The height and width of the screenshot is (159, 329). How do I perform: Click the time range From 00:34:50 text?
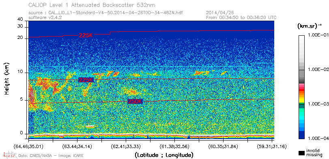pos(241,17)
